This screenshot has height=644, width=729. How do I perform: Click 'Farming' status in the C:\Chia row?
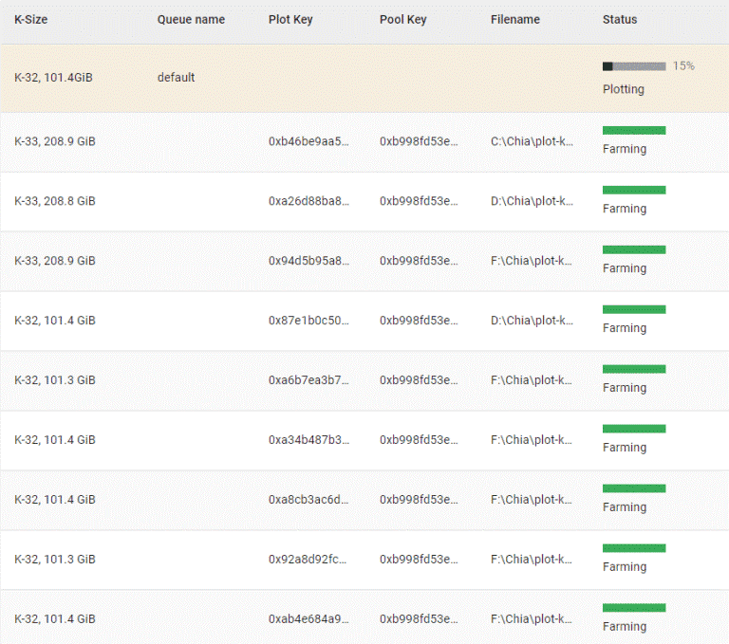point(625,149)
